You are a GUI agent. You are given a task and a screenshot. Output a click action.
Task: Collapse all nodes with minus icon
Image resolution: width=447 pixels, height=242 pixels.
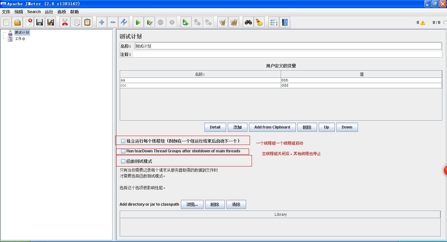pyautogui.click(x=113, y=22)
